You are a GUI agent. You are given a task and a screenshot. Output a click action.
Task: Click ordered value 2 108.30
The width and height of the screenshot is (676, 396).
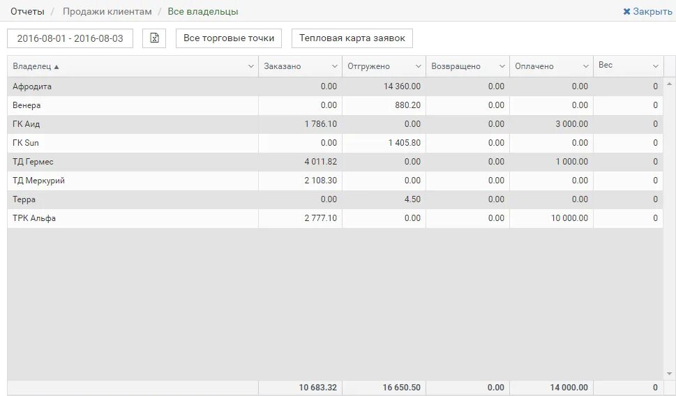click(321, 181)
